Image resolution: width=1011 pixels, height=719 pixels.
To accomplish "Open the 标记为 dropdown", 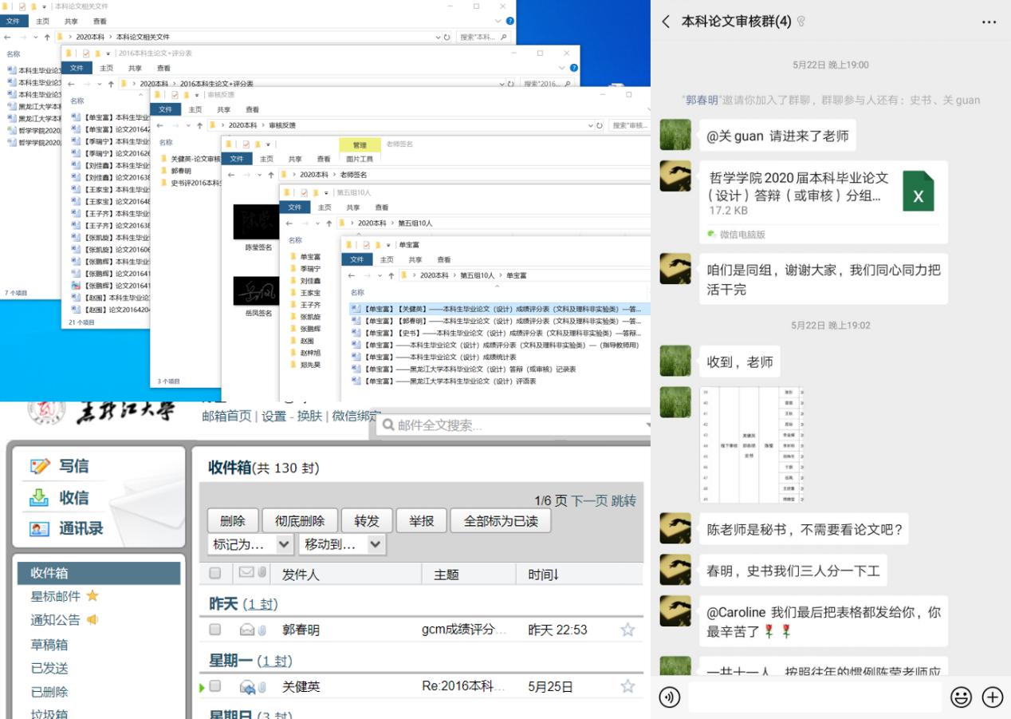I will click(250, 544).
